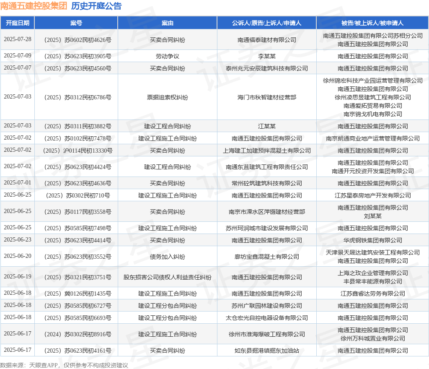This screenshot has width=429, height=369.
Task: Click plaintiff 徐州市淮海爆破工程有限公司
Action: [267, 334]
